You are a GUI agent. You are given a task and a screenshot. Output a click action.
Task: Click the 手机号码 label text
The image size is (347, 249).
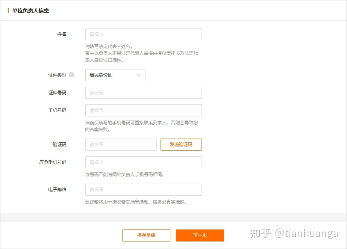(x=57, y=110)
